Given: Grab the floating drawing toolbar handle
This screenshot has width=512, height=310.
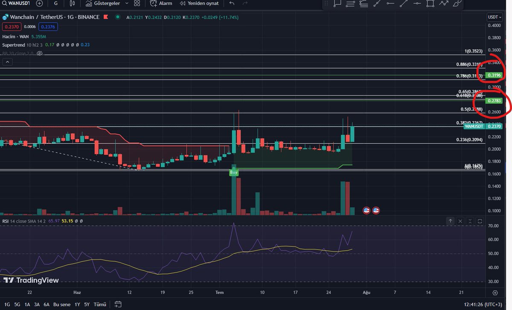Looking at the screenshot, I should point(326,3).
